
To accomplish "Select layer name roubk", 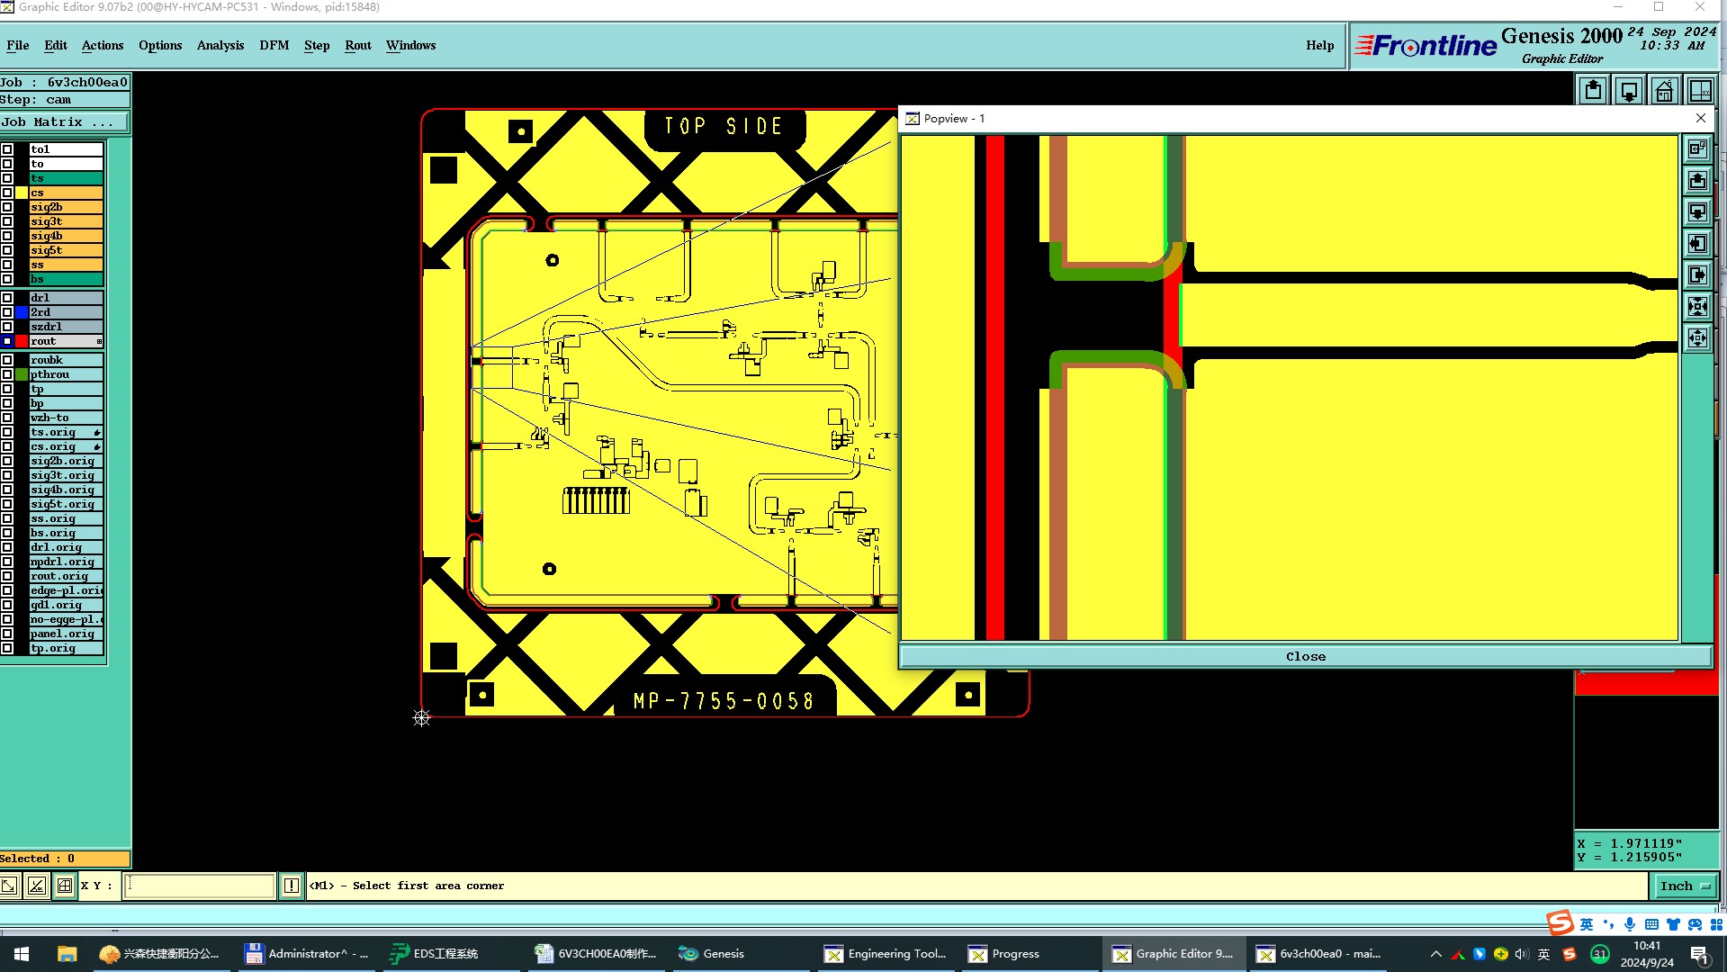I will (x=67, y=360).
